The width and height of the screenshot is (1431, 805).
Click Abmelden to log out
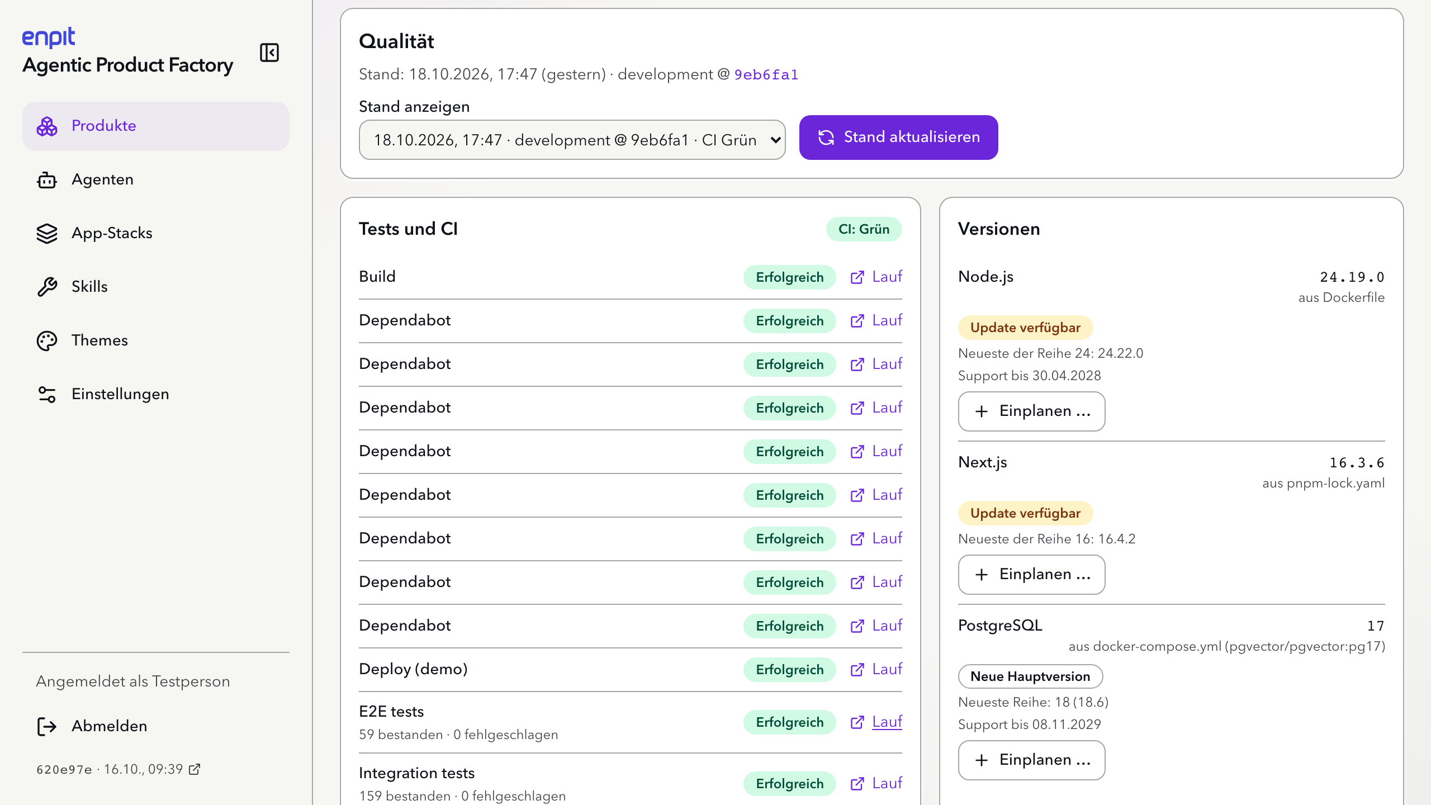click(156, 726)
